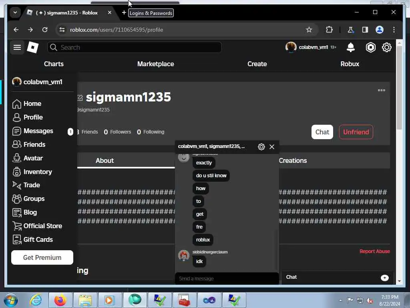The width and height of the screenshot is (410, 308).
Task: Open the Robux navigation tab
Action: pyautogui.click(x=350, y=64)
